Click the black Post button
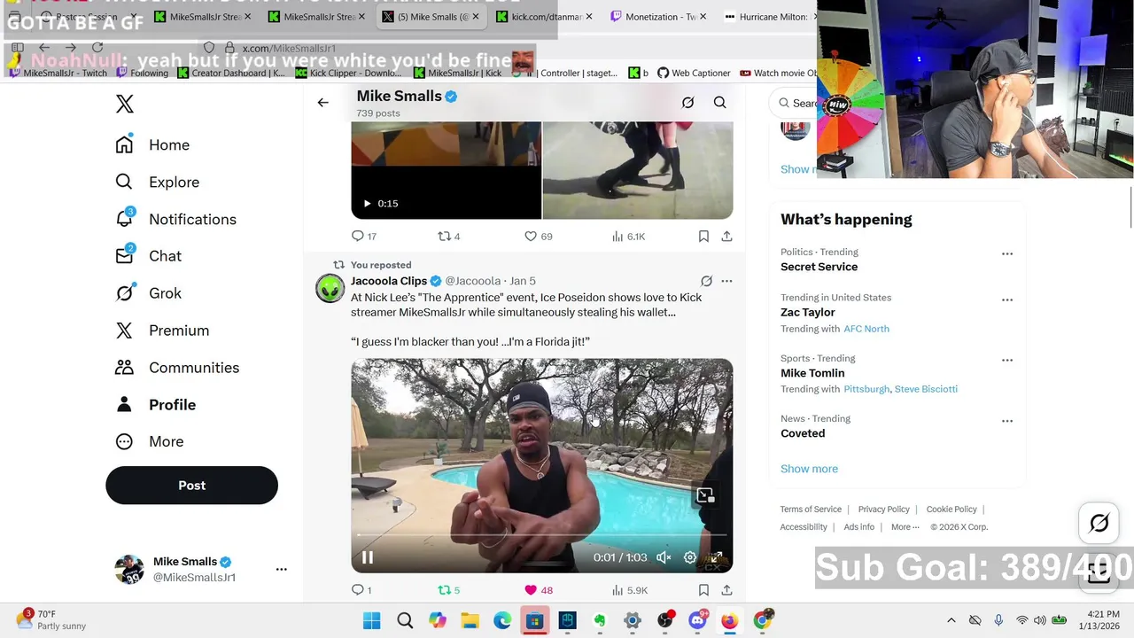Screen dimensions: 1134x638 pos(191,486)
